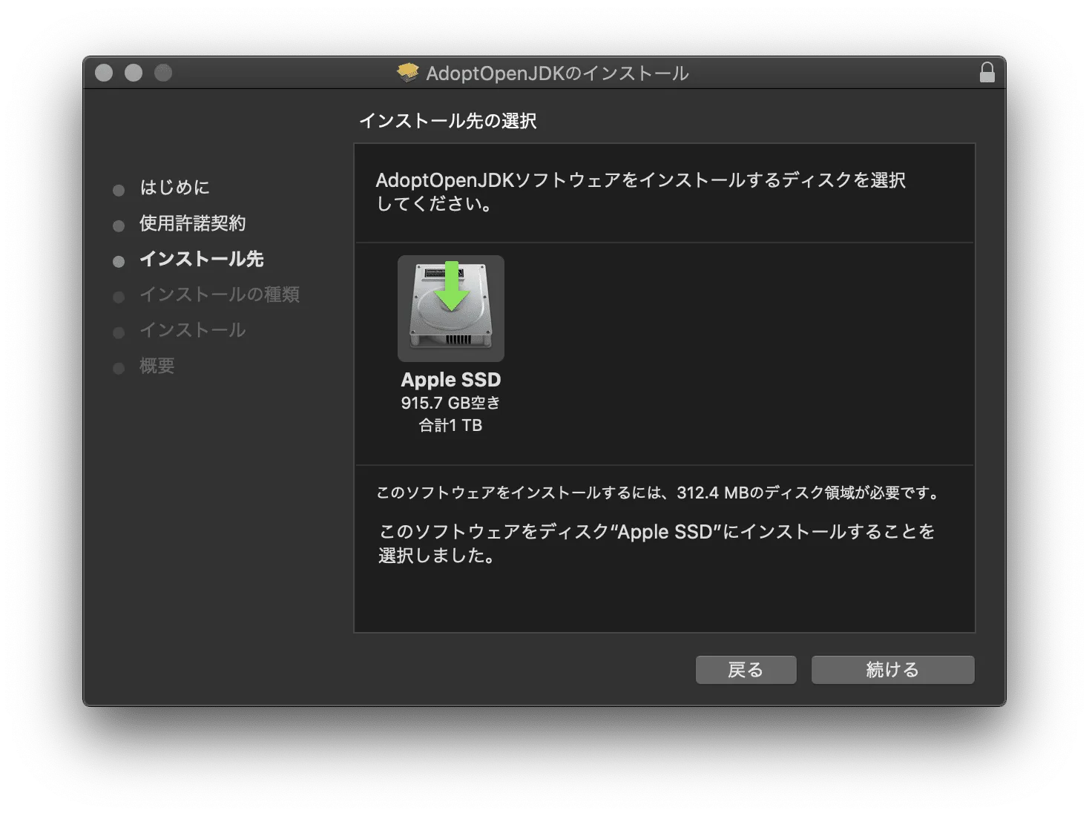The image size is (1089, 816).
Task: Click the 概要 step in sidebar
Action: [x=157, y=366]
